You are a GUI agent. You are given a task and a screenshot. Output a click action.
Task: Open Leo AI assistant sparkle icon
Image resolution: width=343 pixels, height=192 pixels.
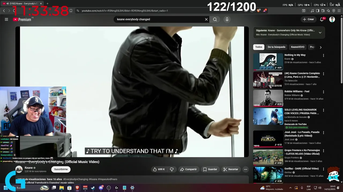tap(328, 11)
